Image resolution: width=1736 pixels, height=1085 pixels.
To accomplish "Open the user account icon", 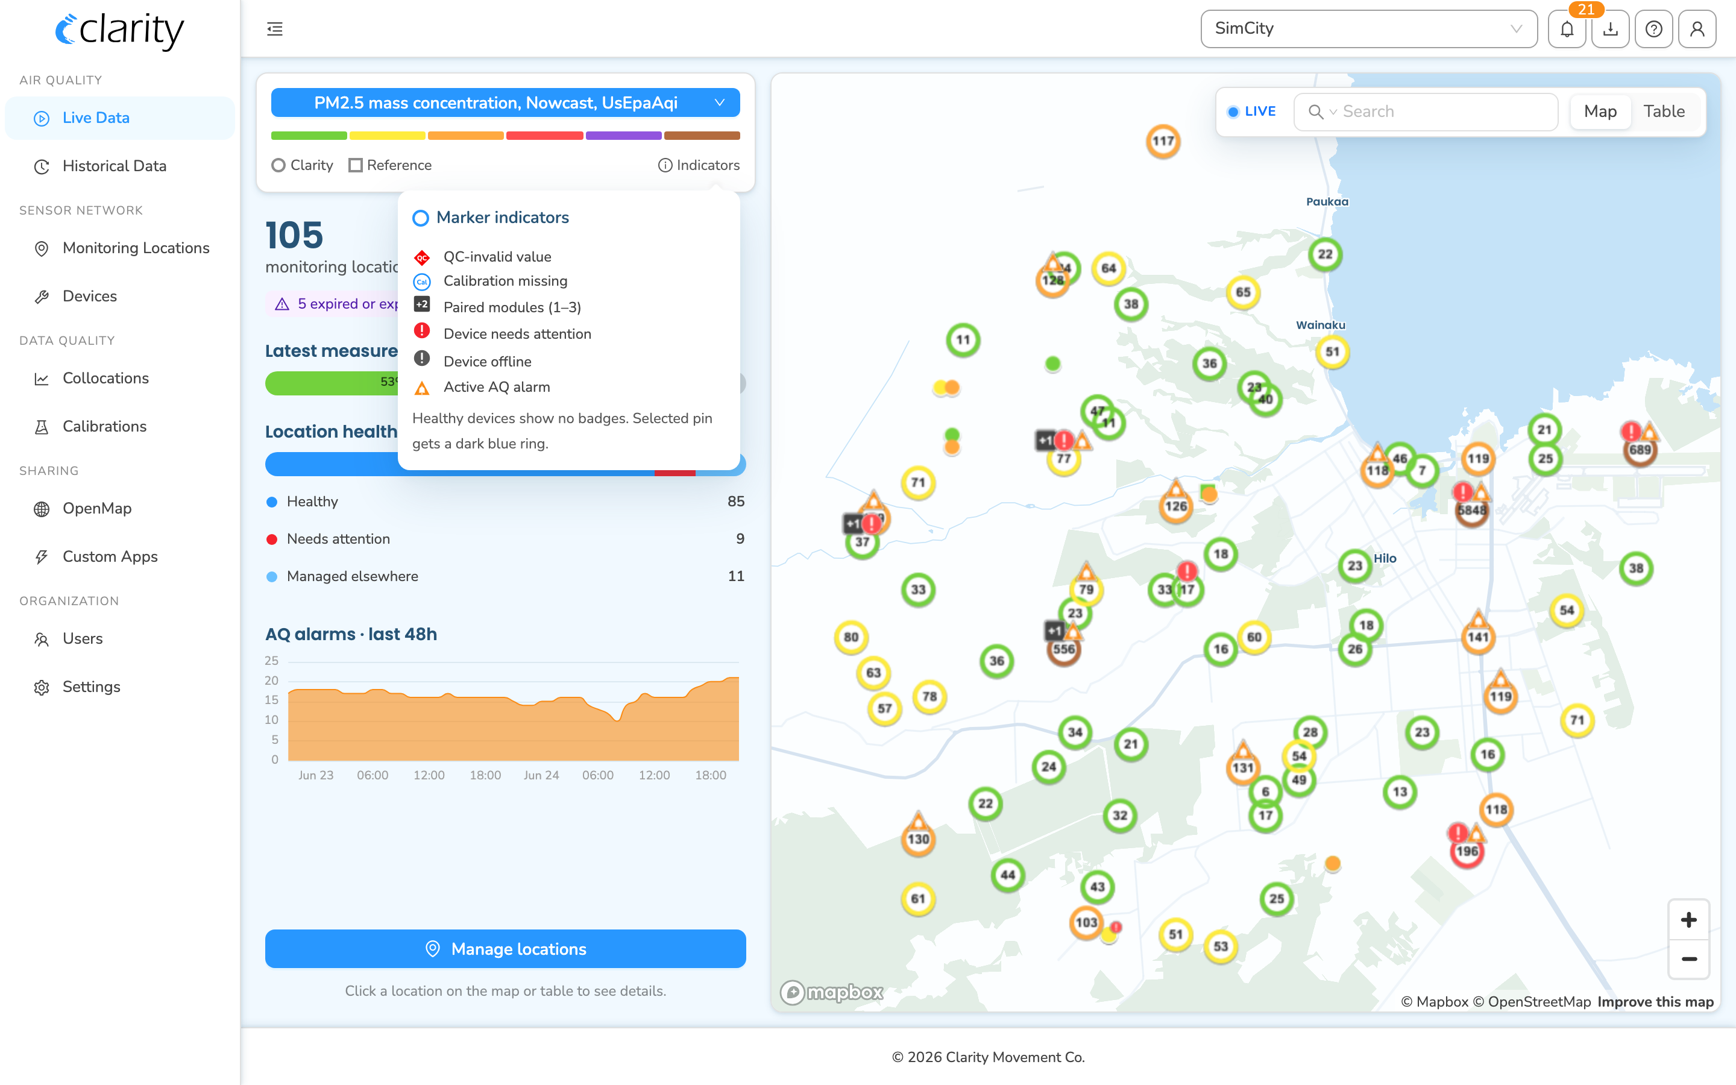I will click(x=1697, y=29).
